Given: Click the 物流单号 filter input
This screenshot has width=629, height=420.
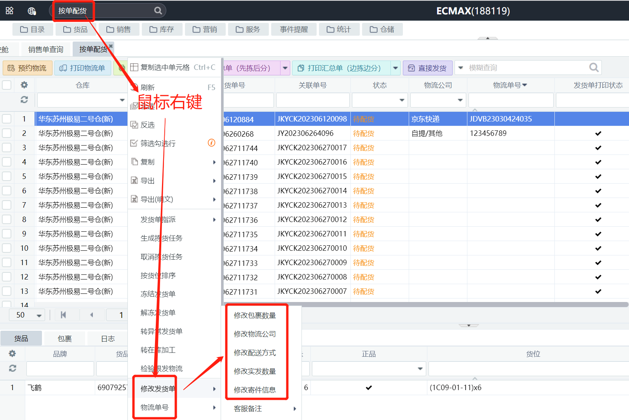Looking at the screenshot, I should 511,100.
